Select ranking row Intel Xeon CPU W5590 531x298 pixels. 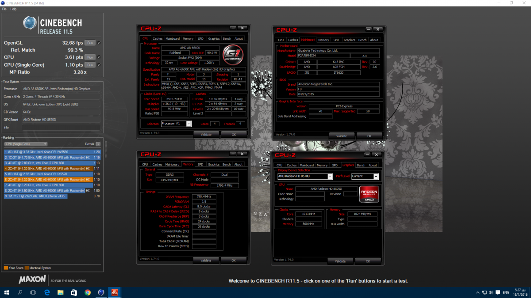52,151
